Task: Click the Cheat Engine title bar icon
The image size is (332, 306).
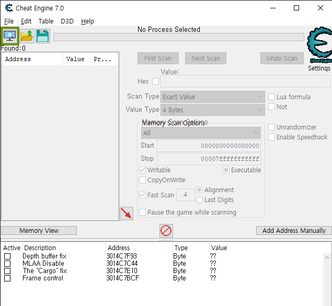Action: (9, 8)
